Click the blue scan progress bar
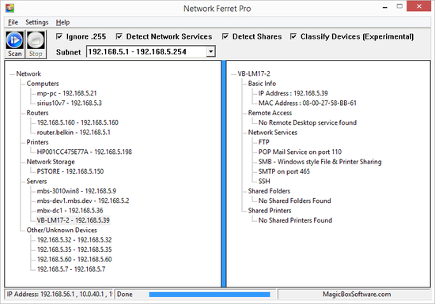This screenshot has height=304, width=435. pyautogui.click(x=210, y=295)
